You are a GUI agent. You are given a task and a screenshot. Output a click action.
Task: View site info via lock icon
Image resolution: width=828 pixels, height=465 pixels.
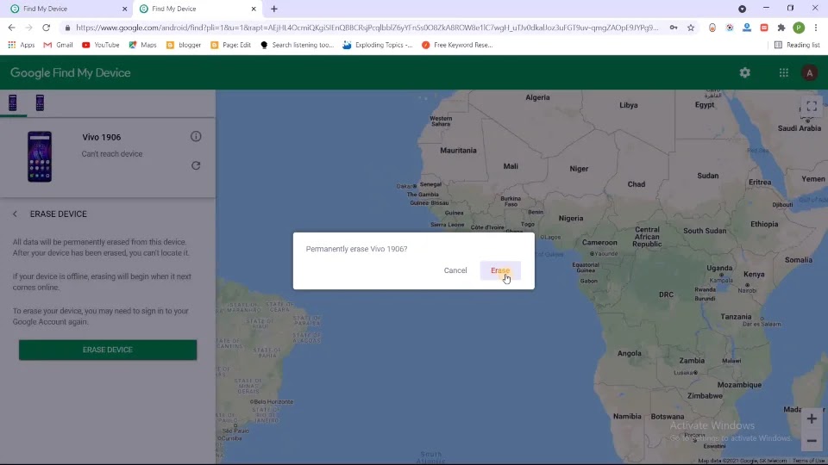[67, 28]
